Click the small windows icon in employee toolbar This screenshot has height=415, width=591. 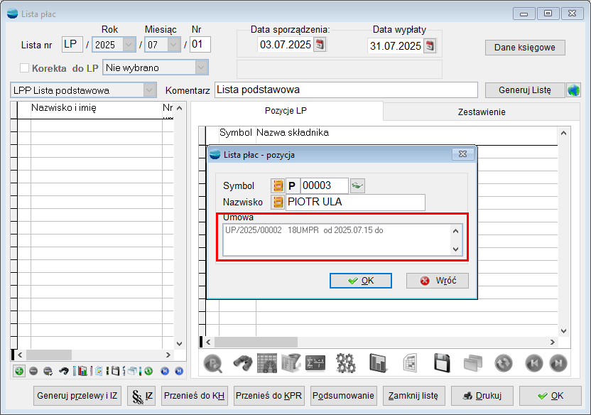pos(132,371)
